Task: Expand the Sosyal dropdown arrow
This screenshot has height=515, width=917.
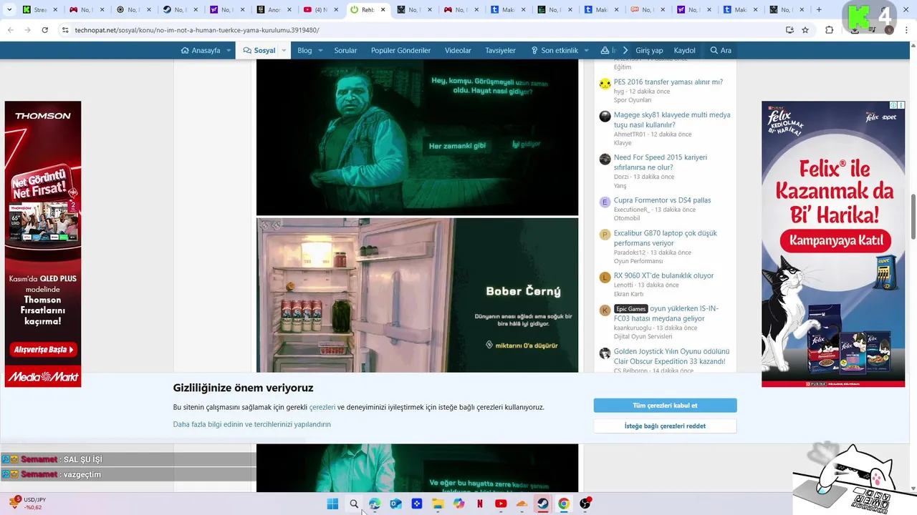Action: tap(284, 51)
